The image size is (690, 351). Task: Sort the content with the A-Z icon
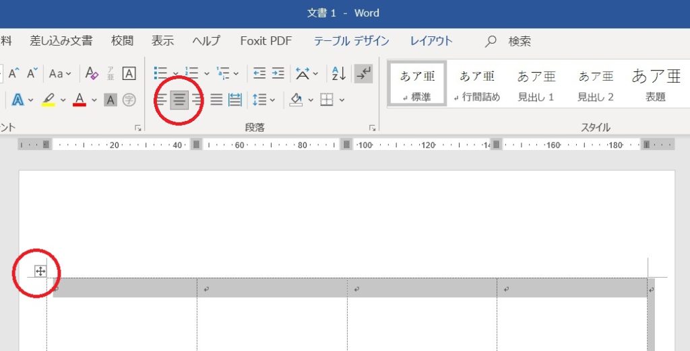(339, 73)
